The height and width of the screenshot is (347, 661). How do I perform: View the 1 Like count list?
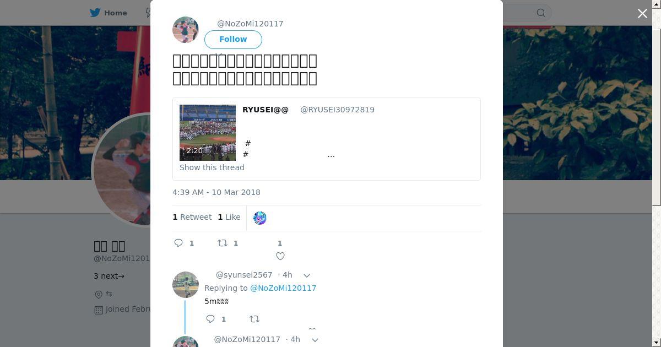point(229,217)
